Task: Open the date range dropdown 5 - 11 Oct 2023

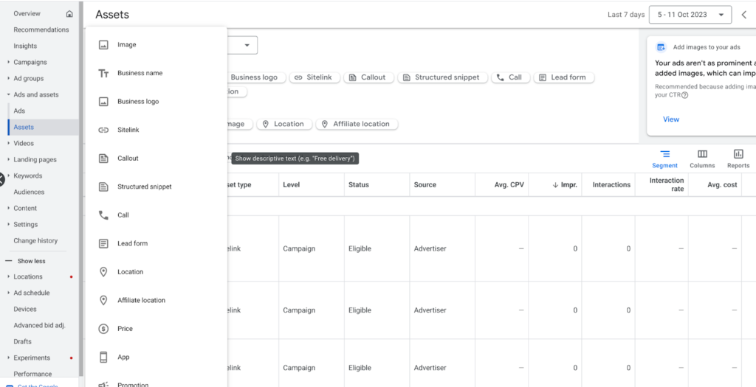Action: (x=690, y=15)
